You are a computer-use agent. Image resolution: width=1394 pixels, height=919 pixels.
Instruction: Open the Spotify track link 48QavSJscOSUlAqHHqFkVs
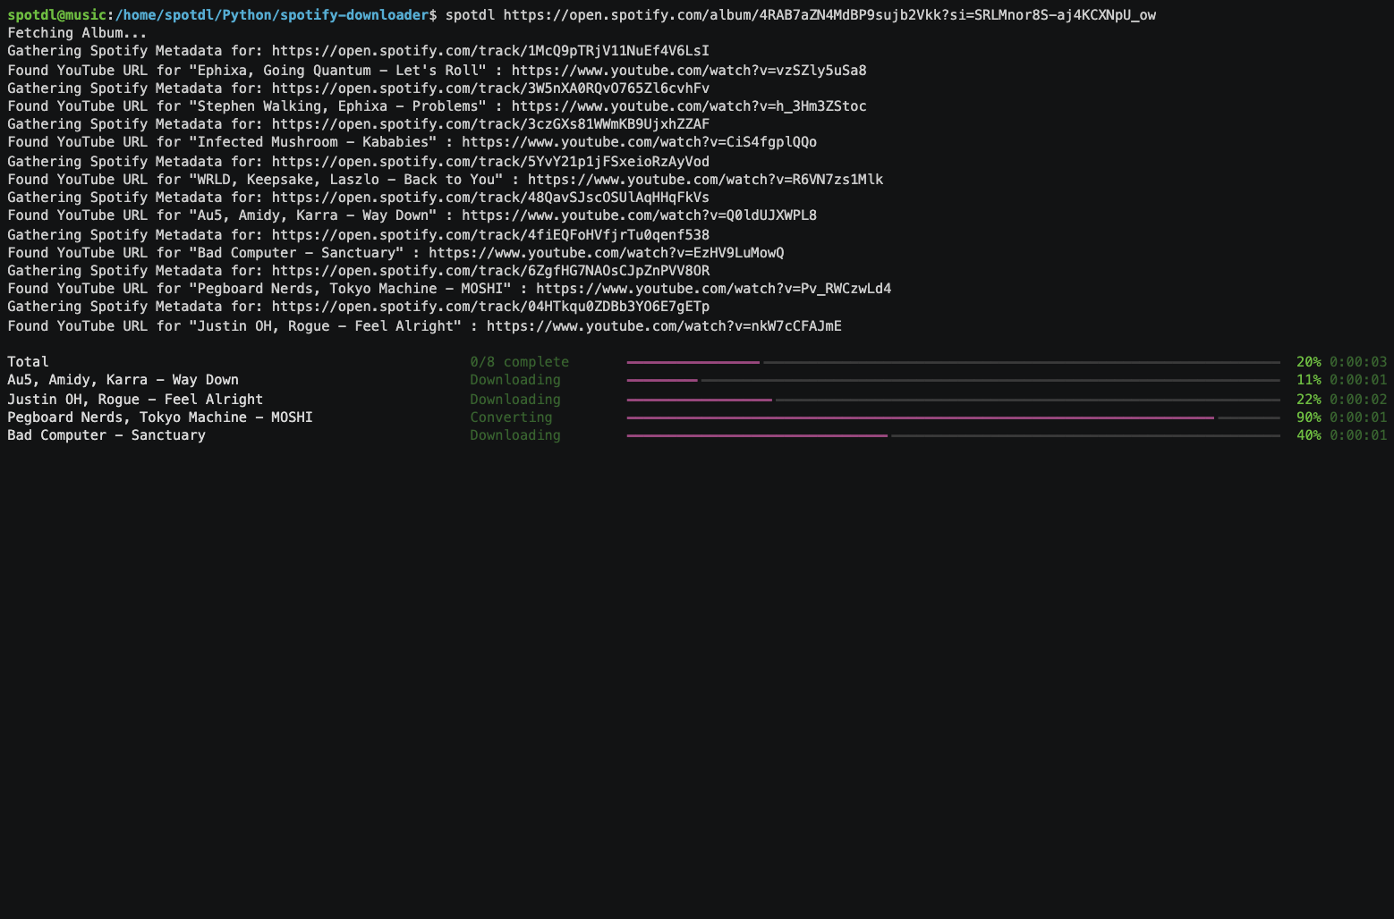pos(490,198)
